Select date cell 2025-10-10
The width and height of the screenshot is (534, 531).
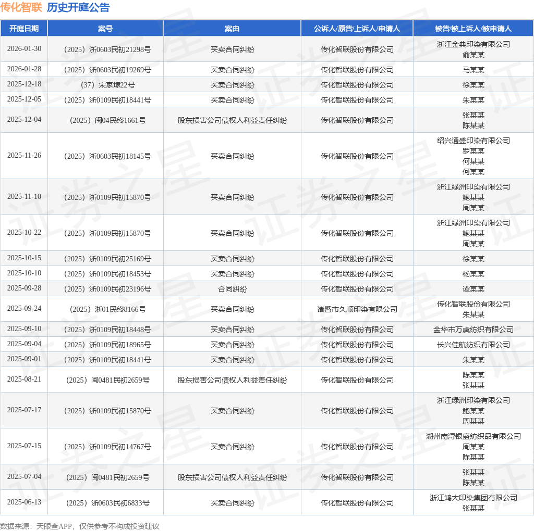tap(24, 273)
